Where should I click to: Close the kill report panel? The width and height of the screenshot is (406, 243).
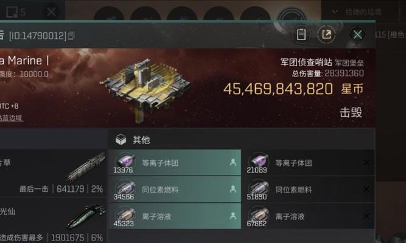357,35
